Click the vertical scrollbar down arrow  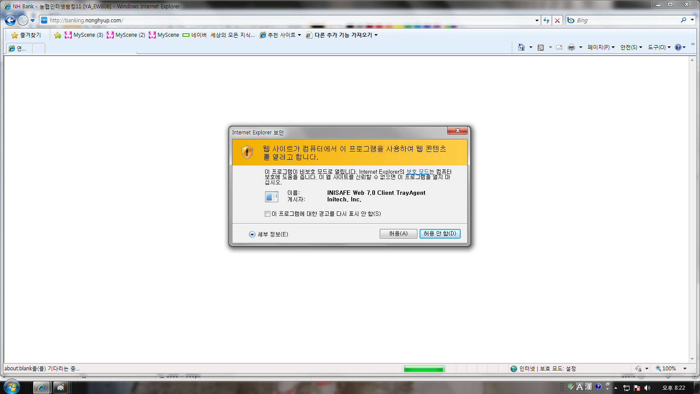pyautogui.click(x=692, y=359)
